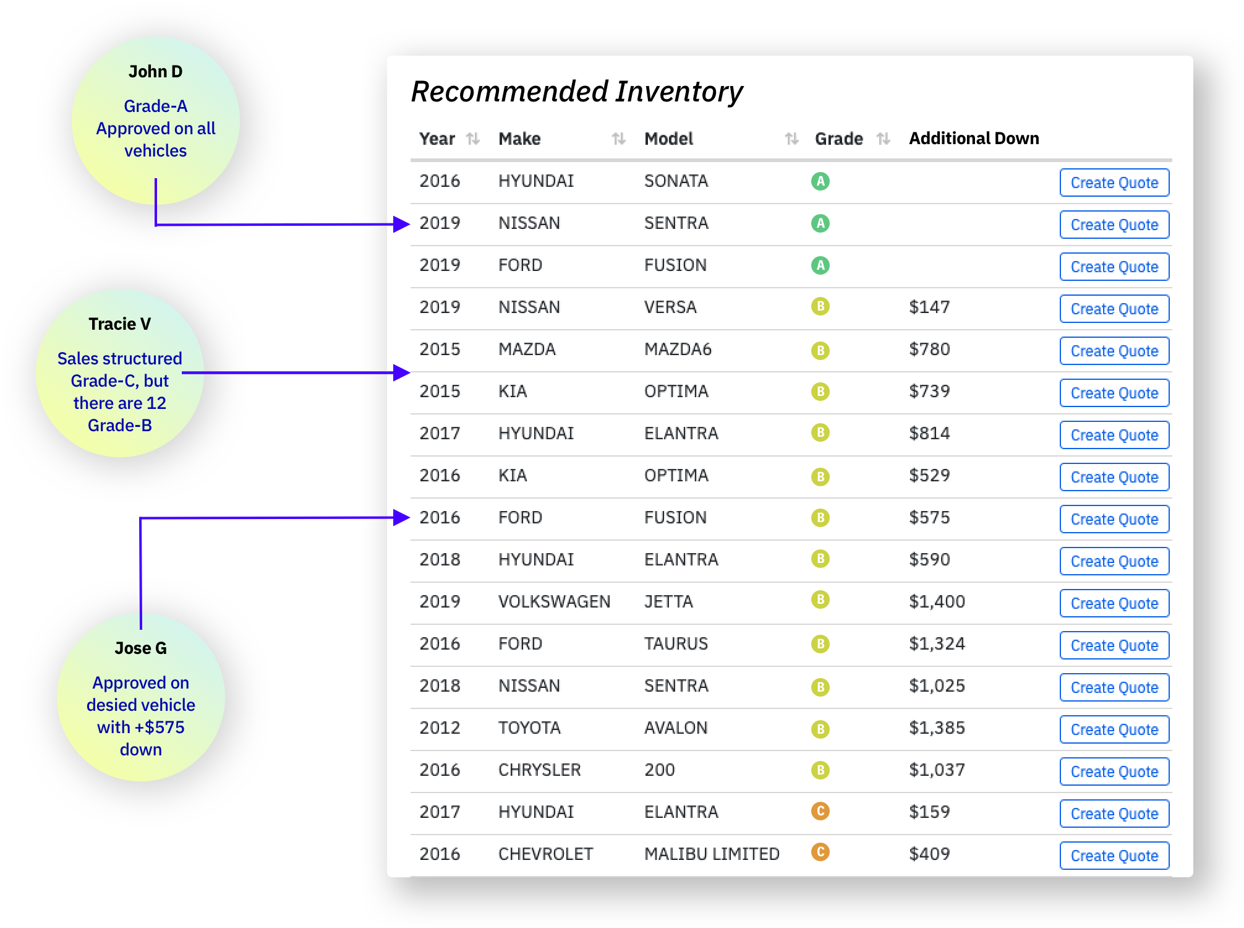
Task: Click grade A badge for Ford Fusion 2019
Action: [x=820, y=265]
